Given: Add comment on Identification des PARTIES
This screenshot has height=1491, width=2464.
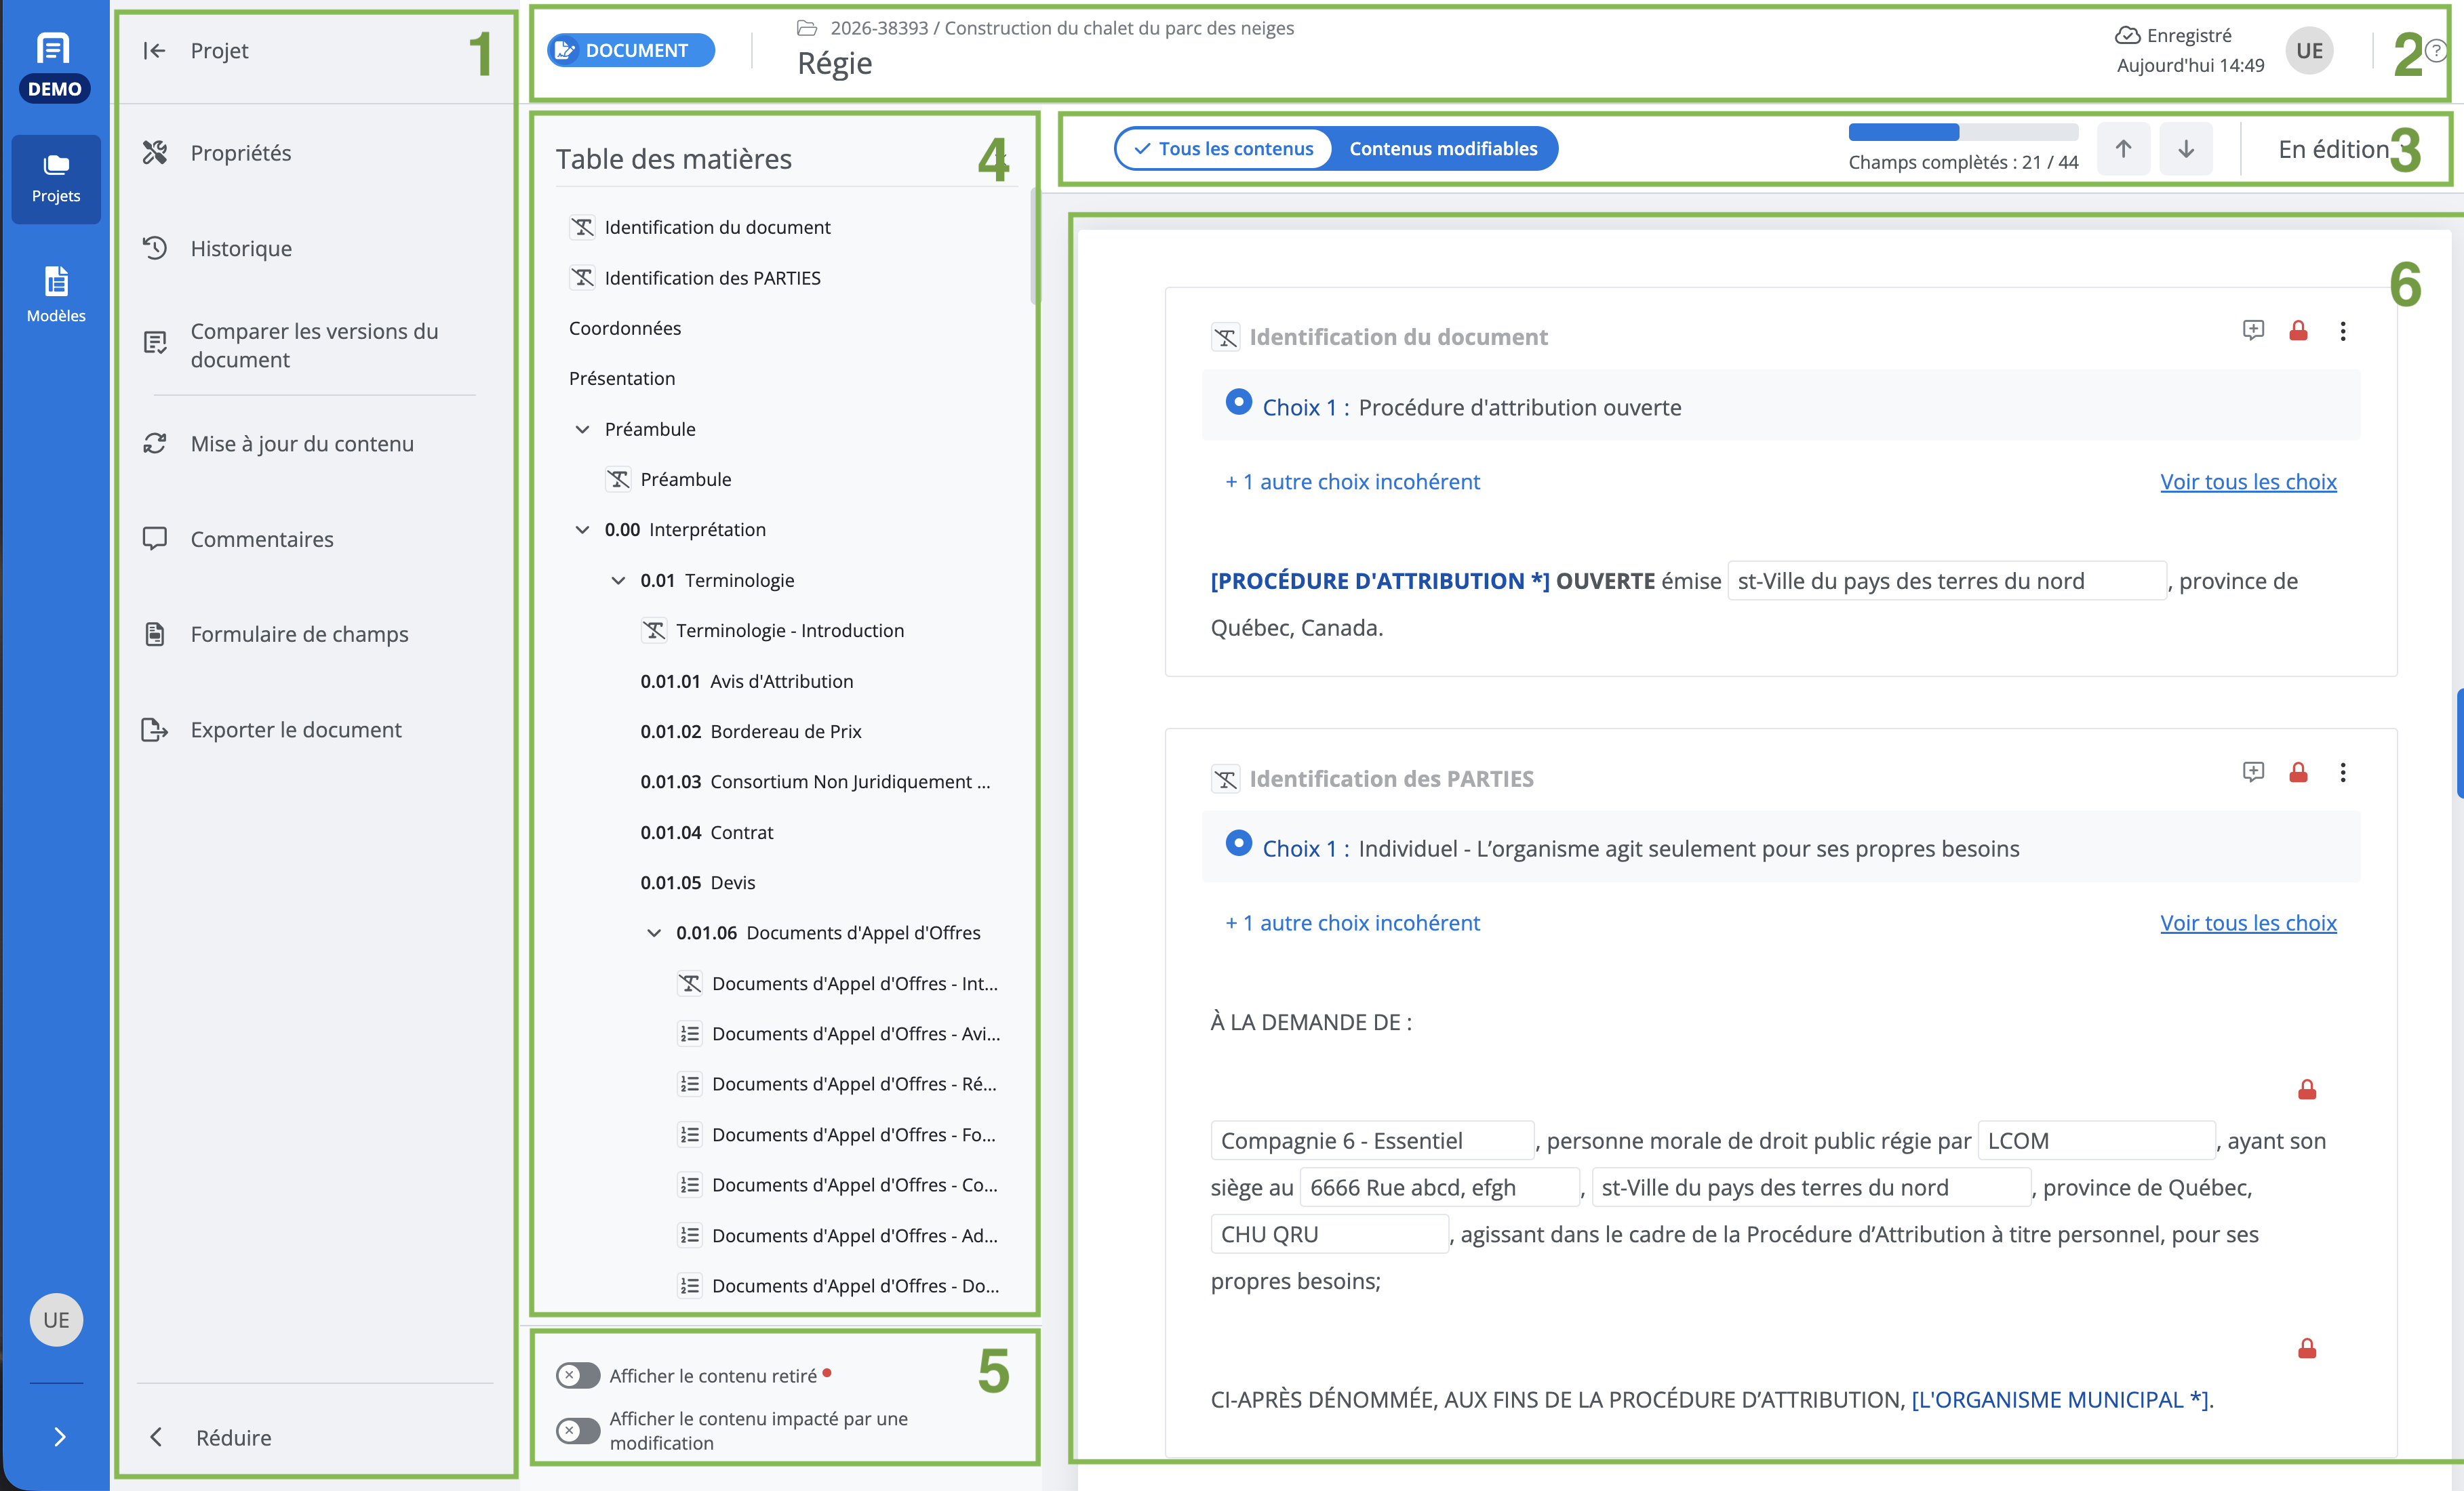Looking at the screenshot, I should pyautogui.click(x=2253, y=771).
